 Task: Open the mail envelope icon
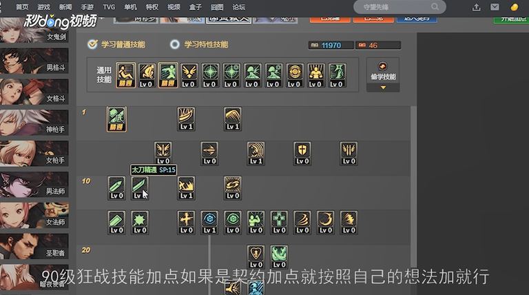pos(495,7)
